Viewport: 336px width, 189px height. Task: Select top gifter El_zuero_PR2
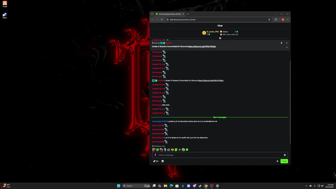tap(212, 32)
